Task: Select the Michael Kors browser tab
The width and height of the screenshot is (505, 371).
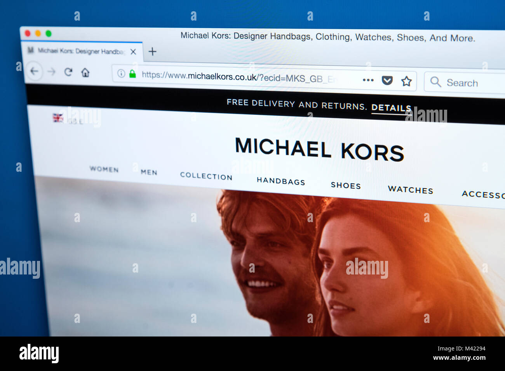Action: pos(82,51)
